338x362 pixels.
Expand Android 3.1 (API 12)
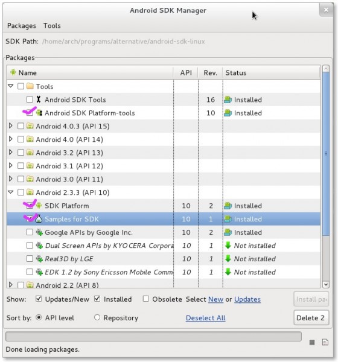[11, 165]
